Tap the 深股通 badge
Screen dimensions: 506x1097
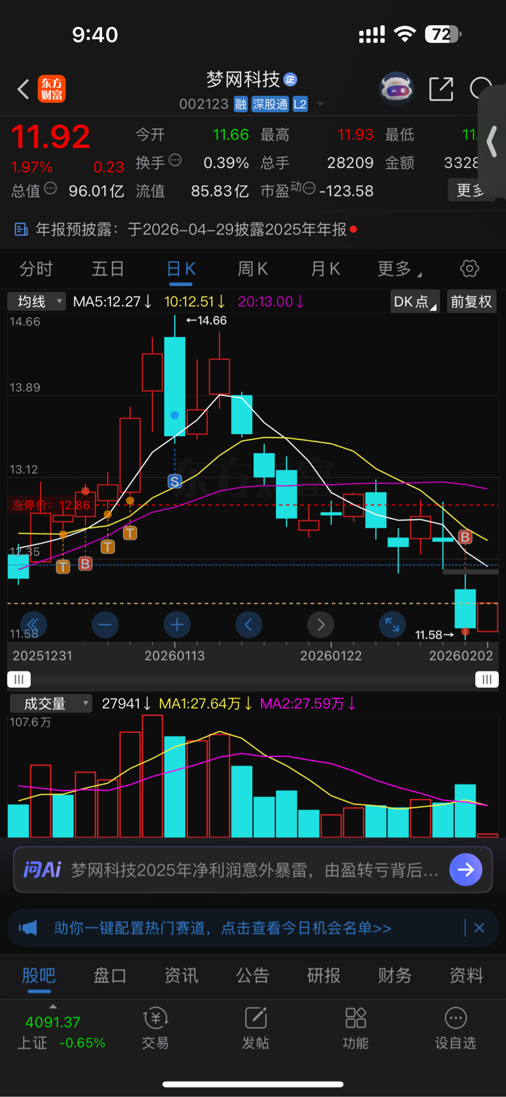pos(270,104)
